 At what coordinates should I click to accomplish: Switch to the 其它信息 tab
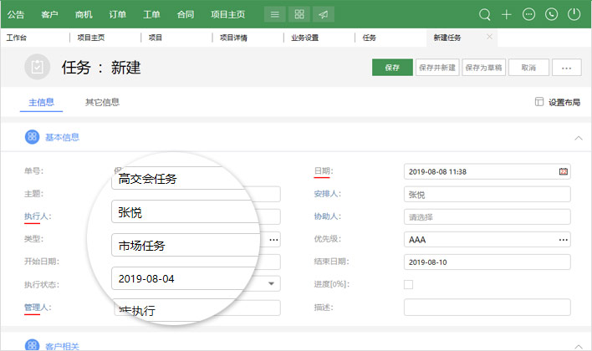tap(102, 103)
